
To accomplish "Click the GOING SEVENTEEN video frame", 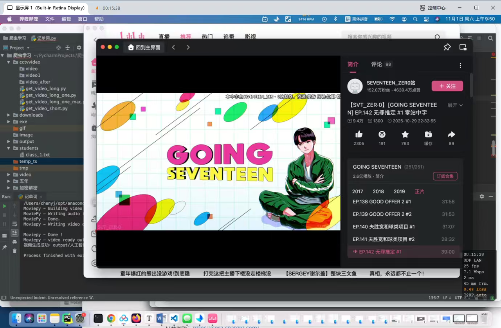I will 218,161.
